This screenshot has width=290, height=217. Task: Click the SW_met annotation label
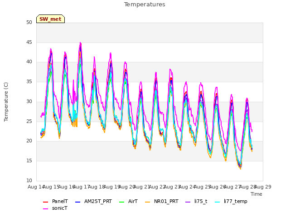click(x=50, y=19)
